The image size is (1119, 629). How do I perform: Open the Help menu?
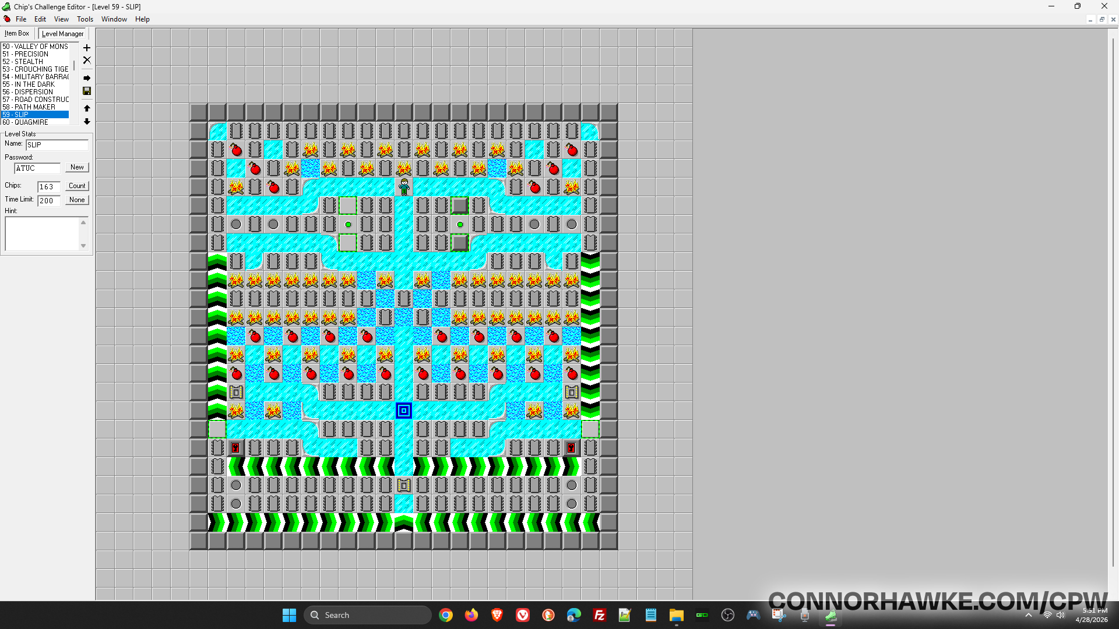point(142,19)
